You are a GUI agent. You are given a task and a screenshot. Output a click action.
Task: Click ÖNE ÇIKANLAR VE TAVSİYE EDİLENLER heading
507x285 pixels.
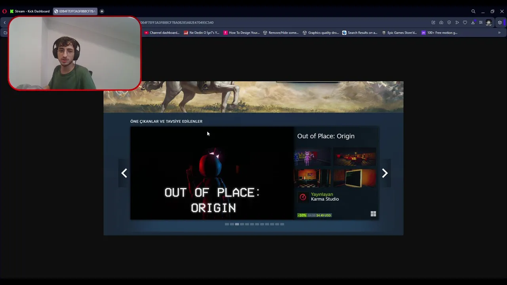tap(166, 122)
